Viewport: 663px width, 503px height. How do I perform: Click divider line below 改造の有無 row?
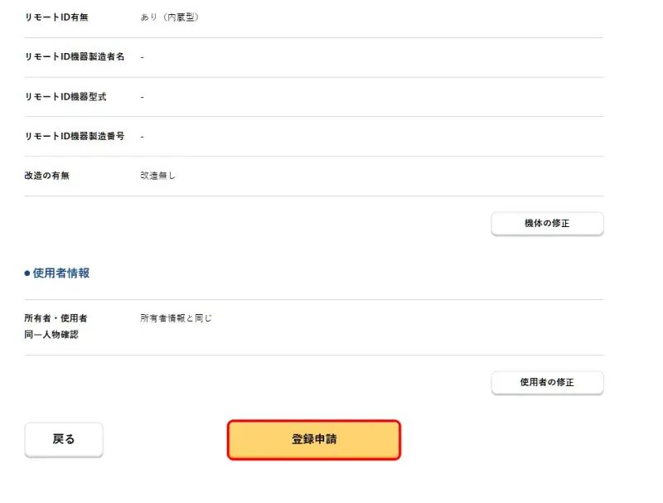pyautogui.click(x=313, y=196)
